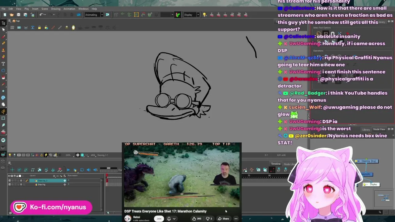Open the File menu
The image size is (395, 222).
(x=3, y=9)
